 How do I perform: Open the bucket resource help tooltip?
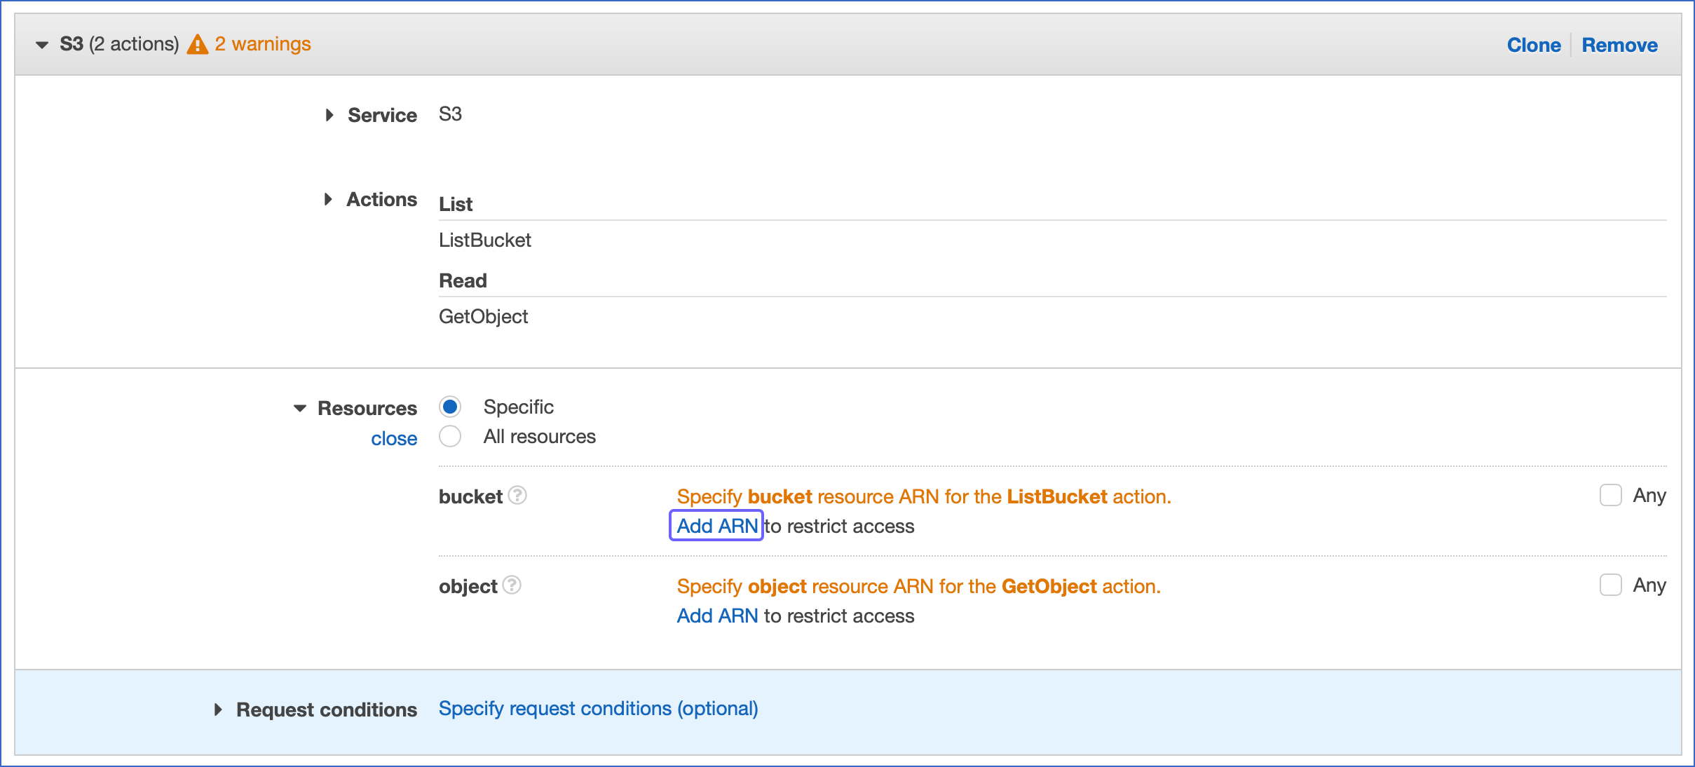[517, 496]
